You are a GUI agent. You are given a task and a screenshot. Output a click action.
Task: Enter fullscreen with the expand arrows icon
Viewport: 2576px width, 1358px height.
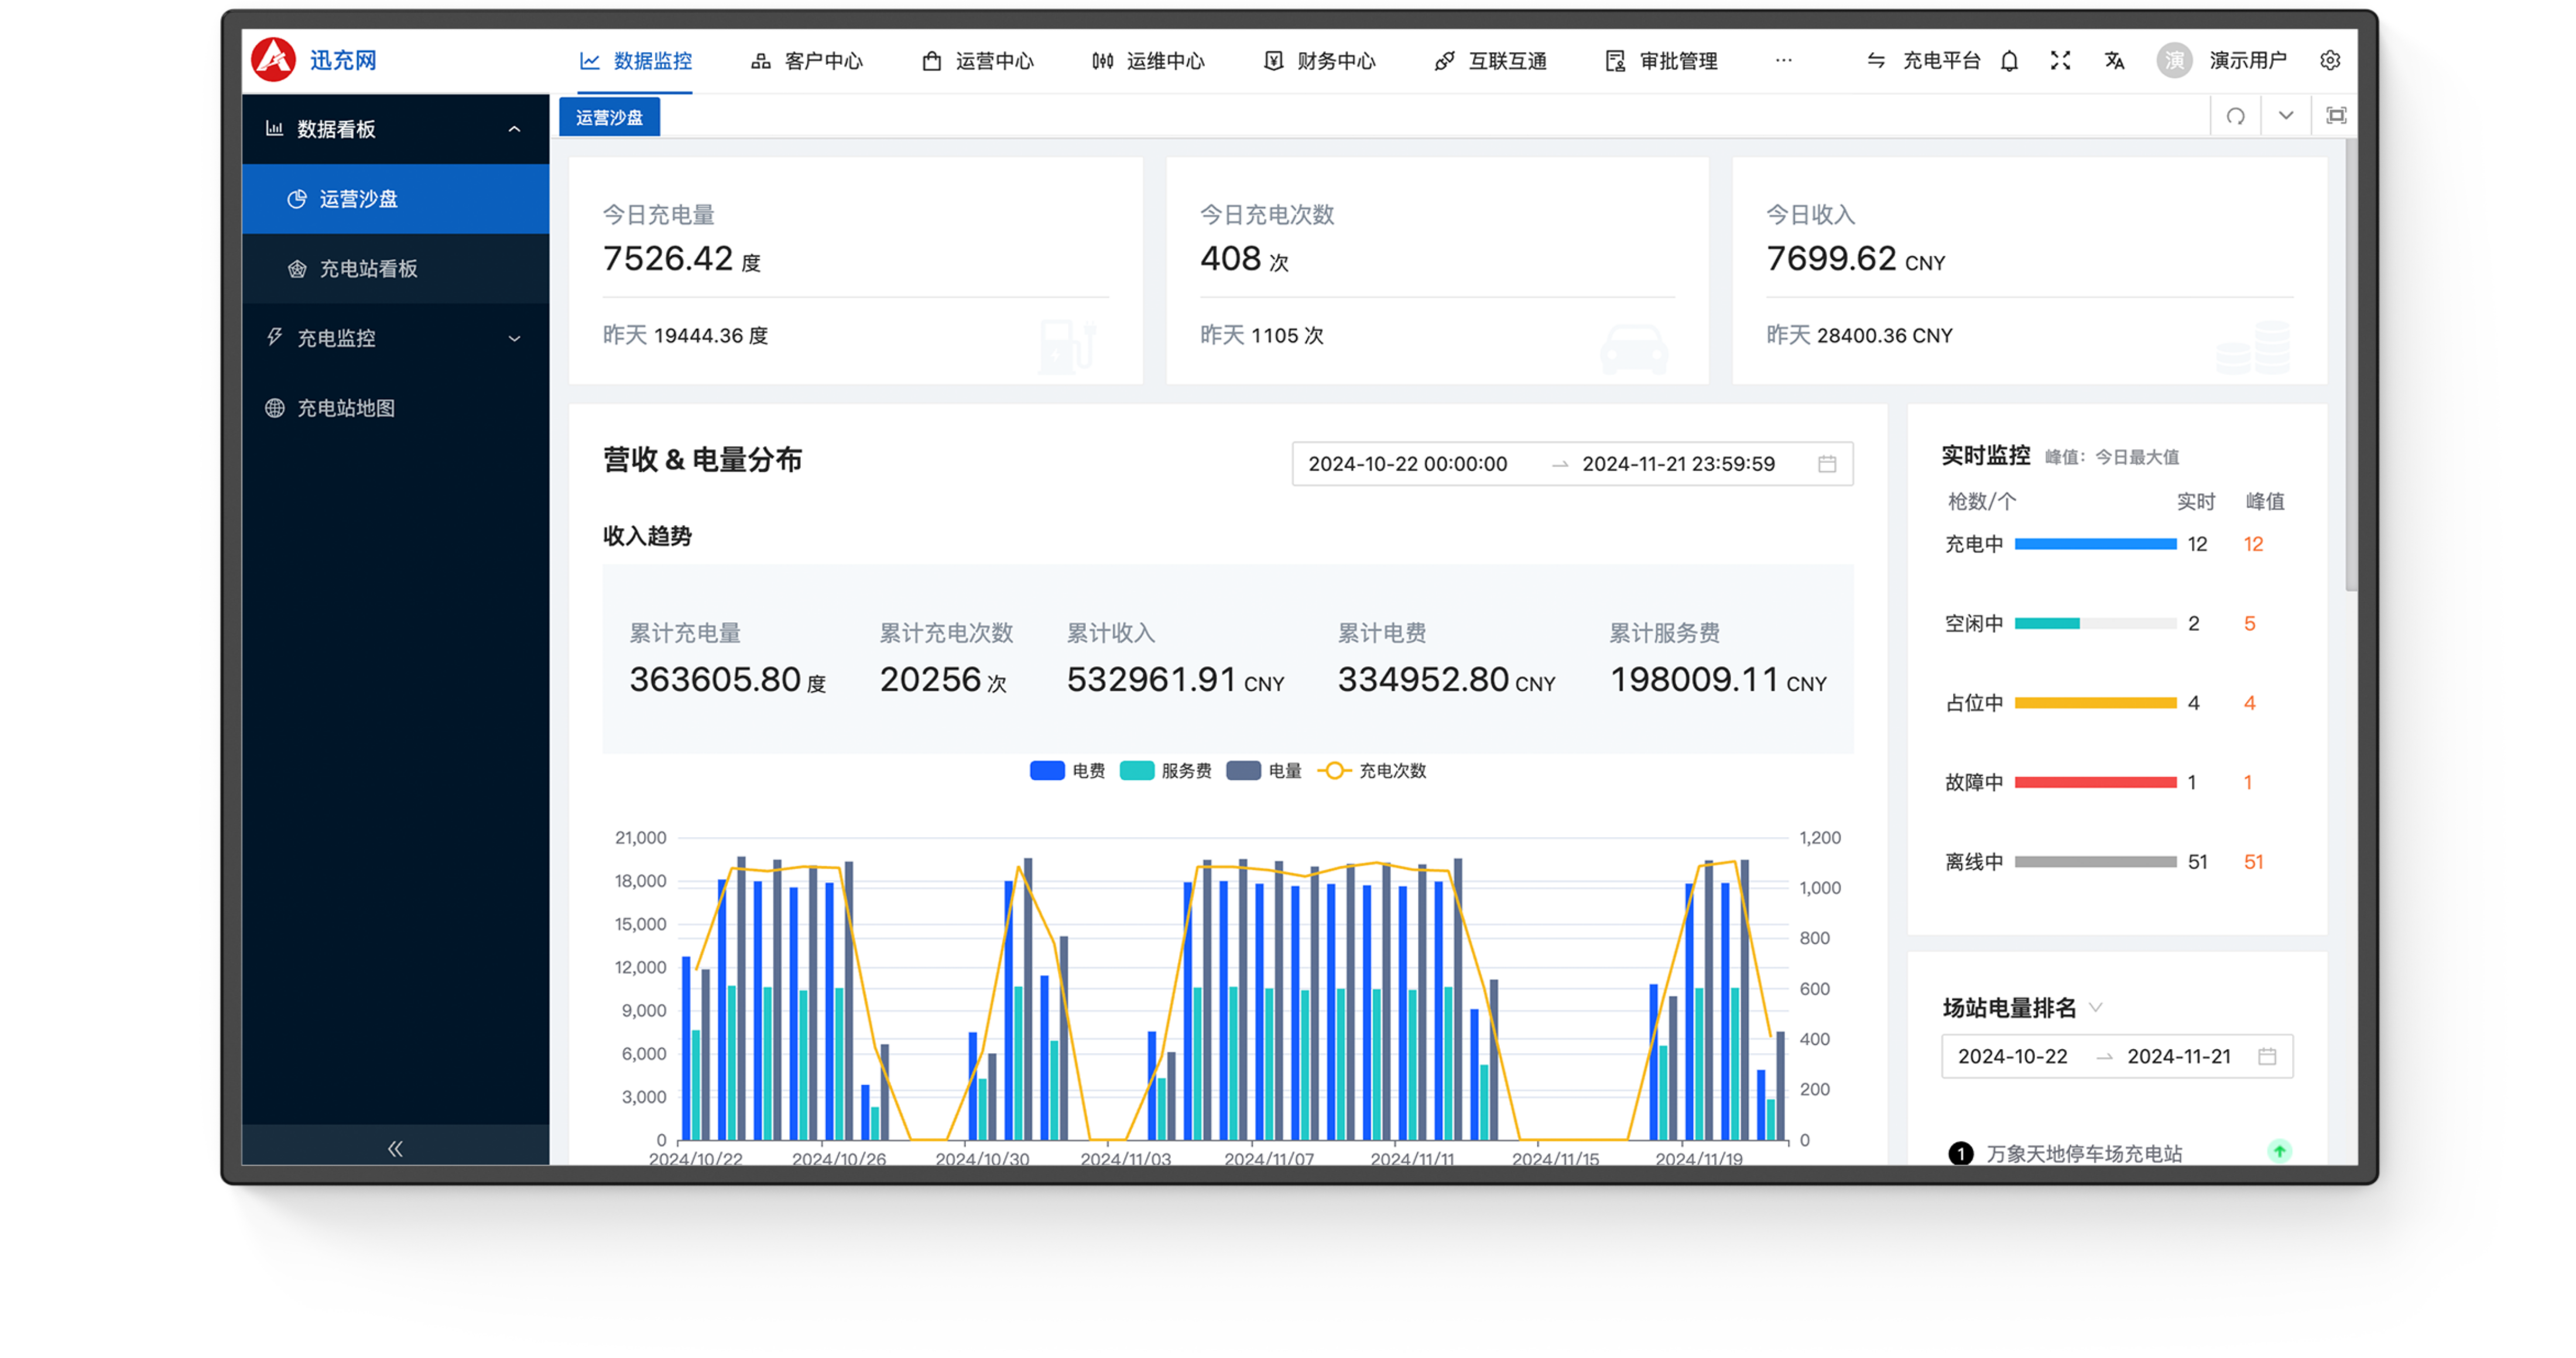[x=2060, y=61]
